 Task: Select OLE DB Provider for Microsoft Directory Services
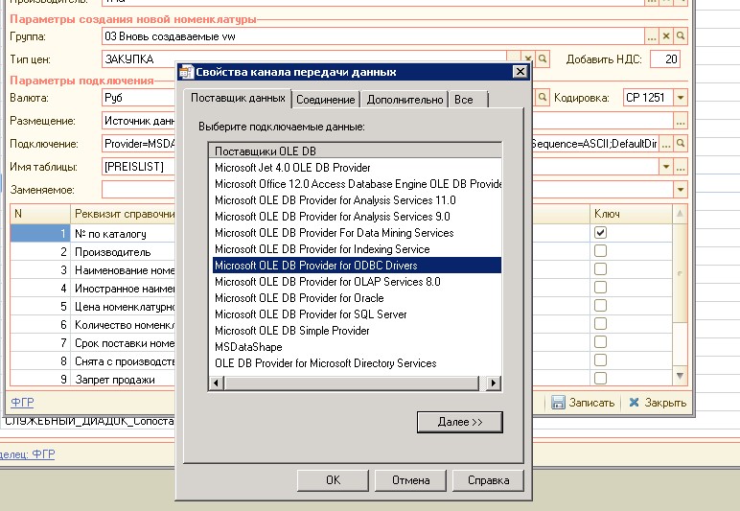(x=357, y=363)
